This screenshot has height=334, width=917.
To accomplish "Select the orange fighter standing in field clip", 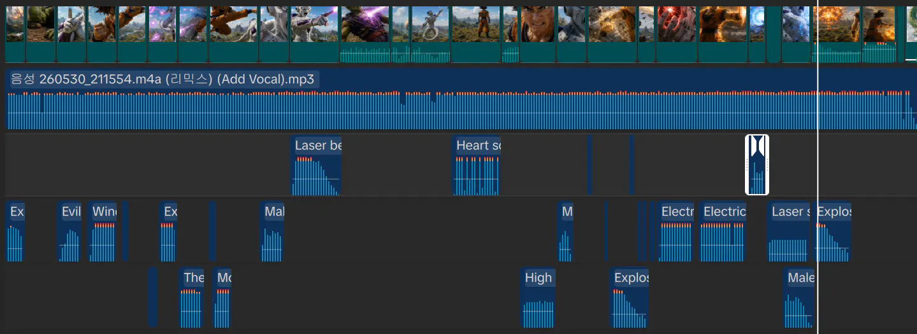I will tap(477, 34).
